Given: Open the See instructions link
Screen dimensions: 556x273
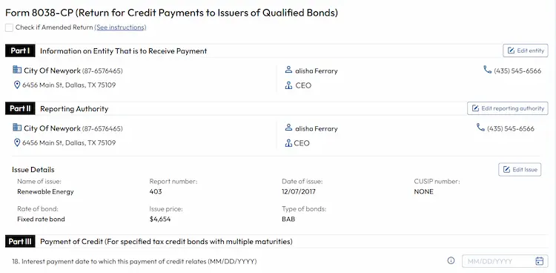Looking at the screenshot, I should (x=120, y=27).
